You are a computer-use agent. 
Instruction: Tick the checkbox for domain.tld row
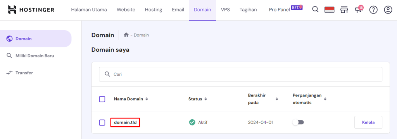(102, 123)
